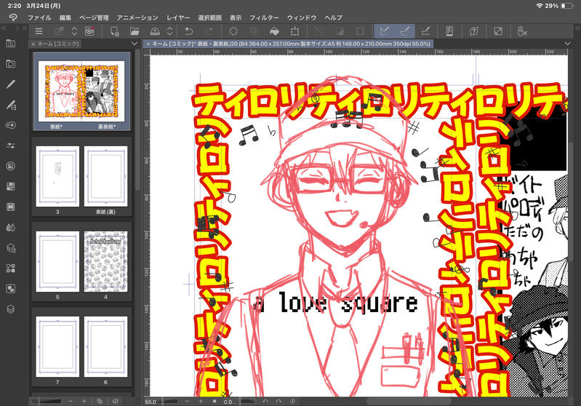This screenshot has height=406, width=581.
Task: Expand the stepper next to hamburger menu
Action: tap(74, 31)
